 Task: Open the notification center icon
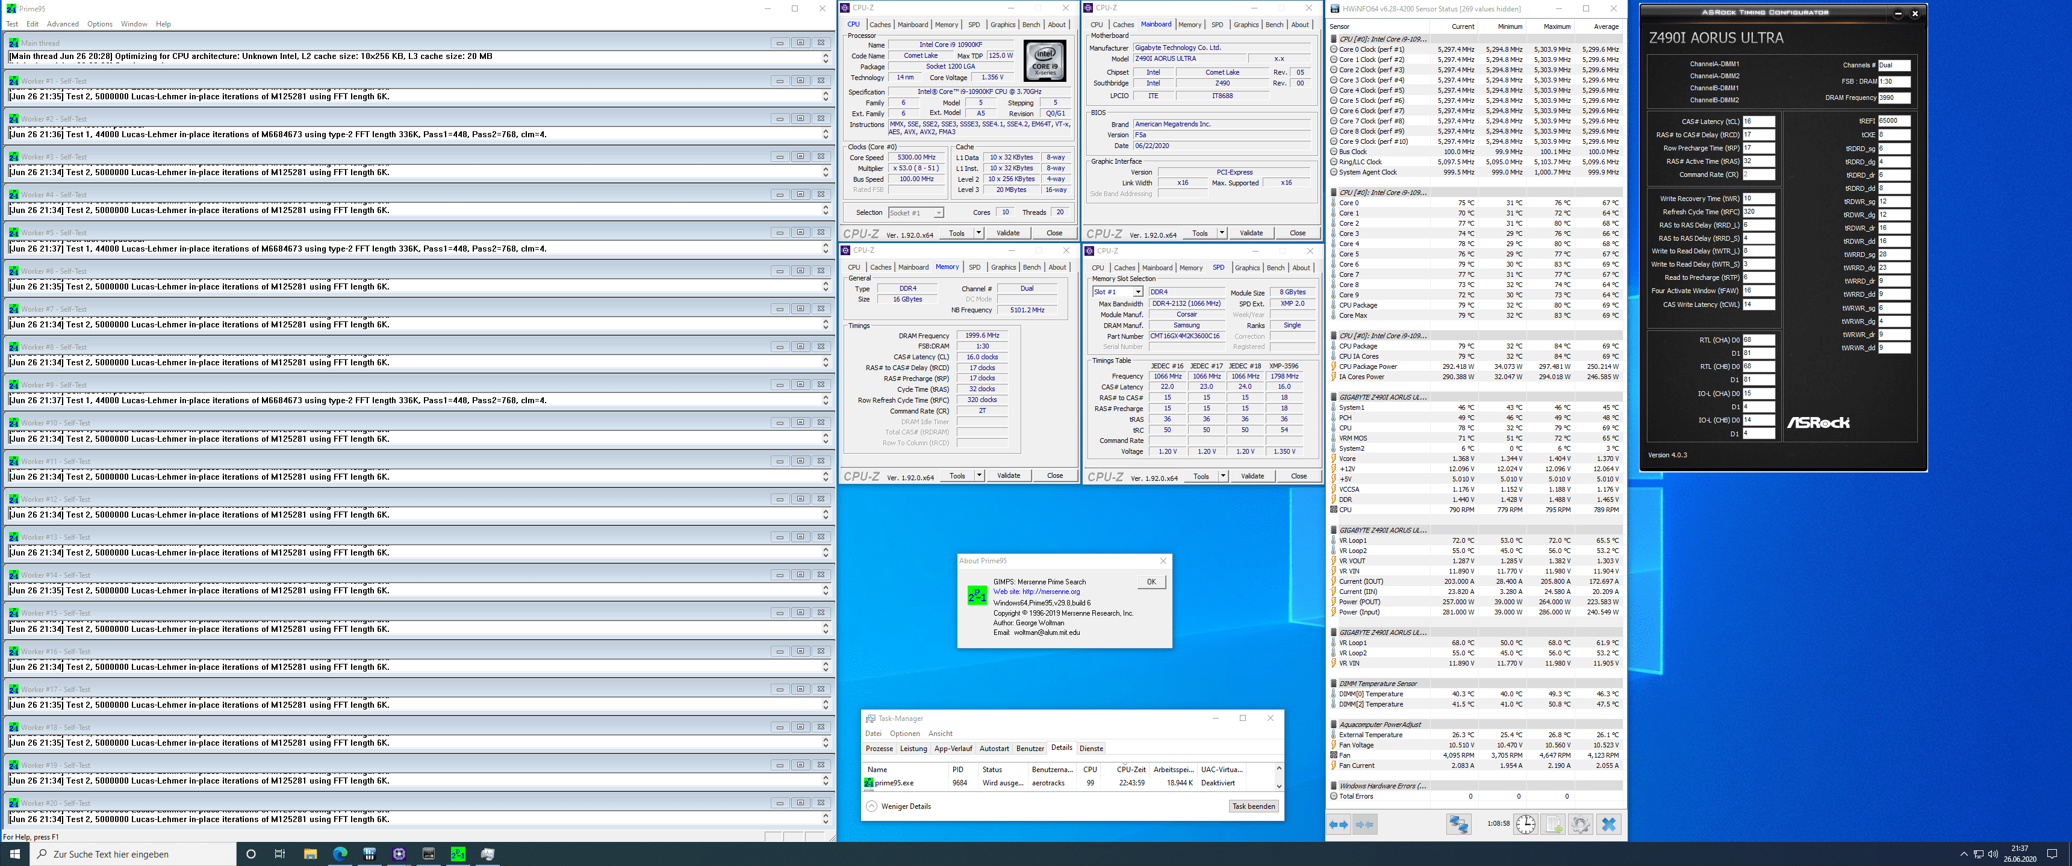(2052, 854)
